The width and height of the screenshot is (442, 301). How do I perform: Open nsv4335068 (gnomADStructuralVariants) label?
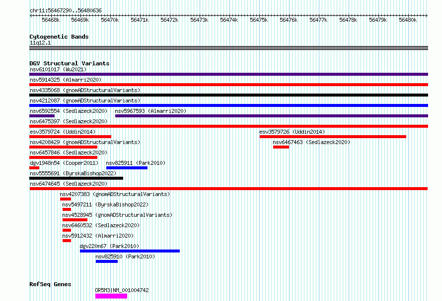(x=85, y=90)
